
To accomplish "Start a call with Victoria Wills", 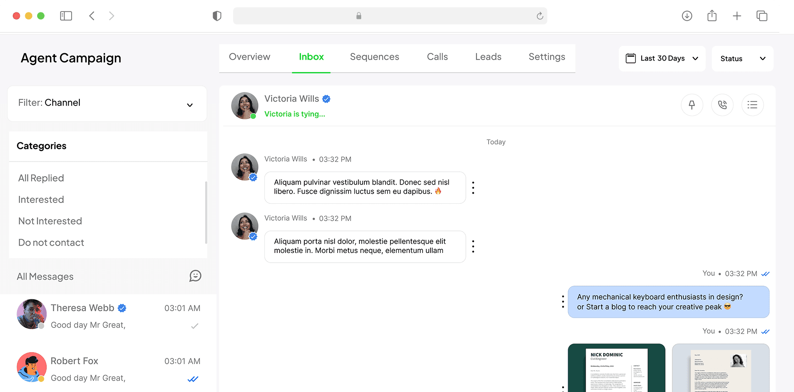I will [x=722, y=105].
